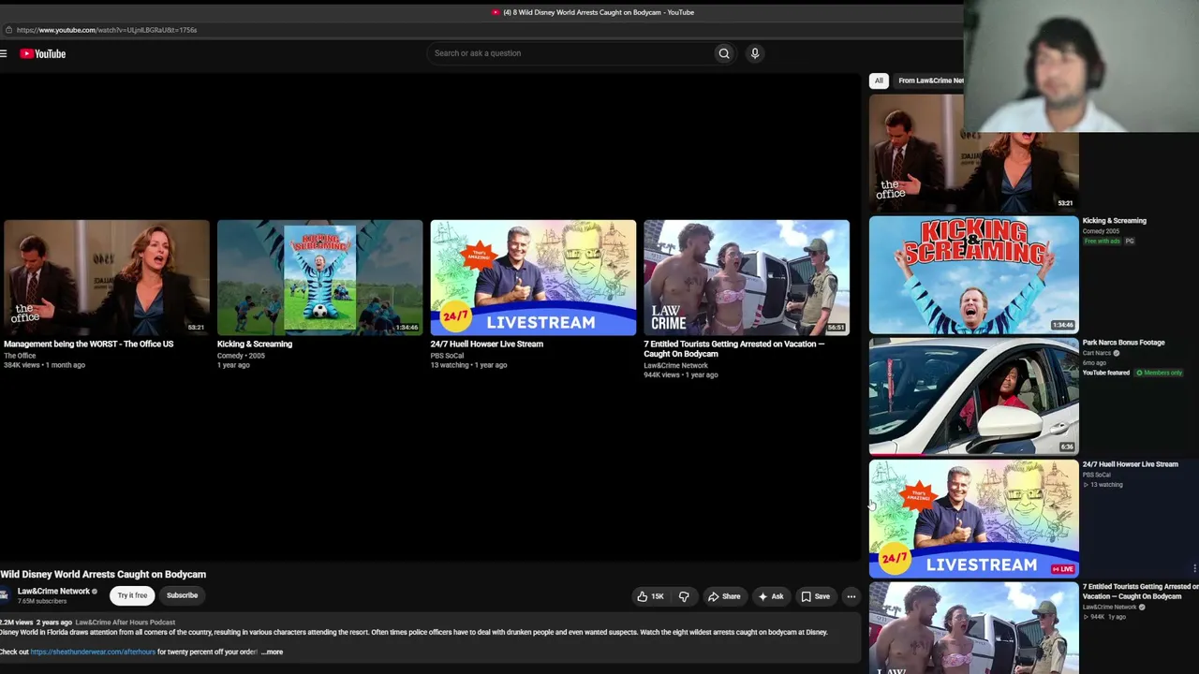Open sidebar title Park Narcs Bonus Footage
The height and width of the screenshot is (674, 1199).
click(x=1124, y=343)
